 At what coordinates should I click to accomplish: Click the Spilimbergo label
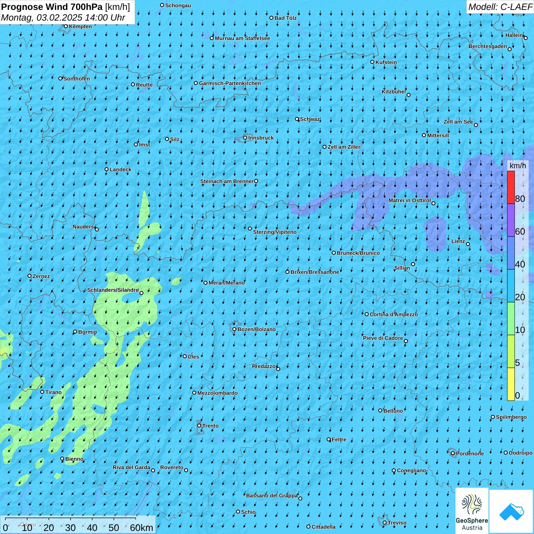coord(511,417)
